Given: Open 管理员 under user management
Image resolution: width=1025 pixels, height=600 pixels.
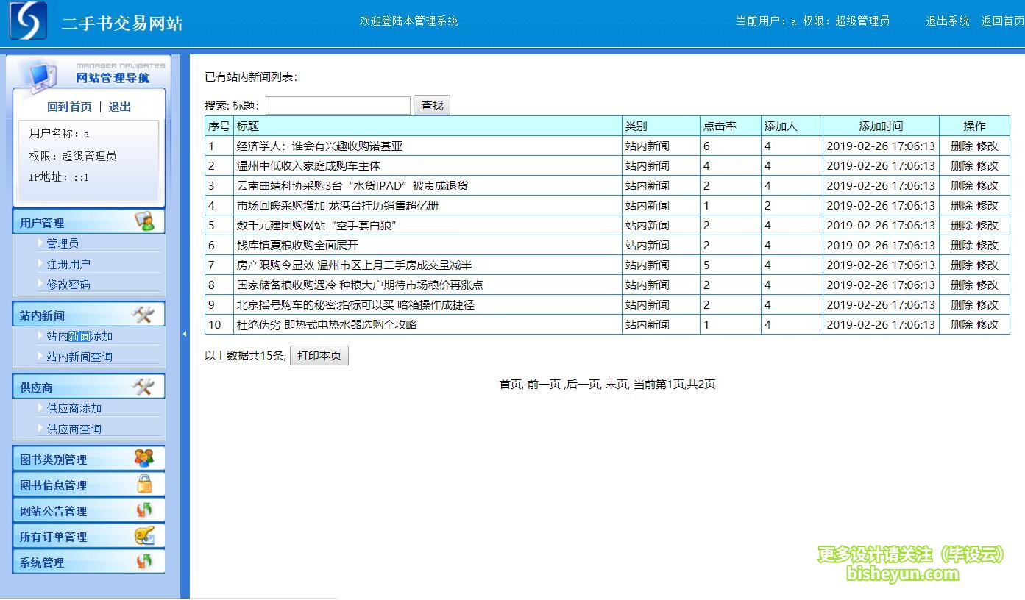Looking at the screenshot, I should pos(63,243).
